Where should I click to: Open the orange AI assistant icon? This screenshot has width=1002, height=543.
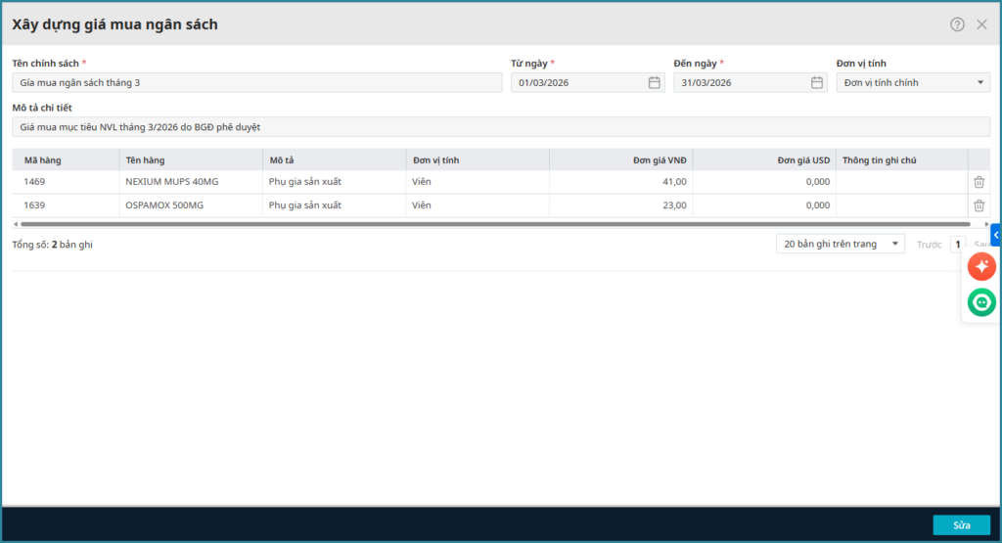[x=981, y=266]
